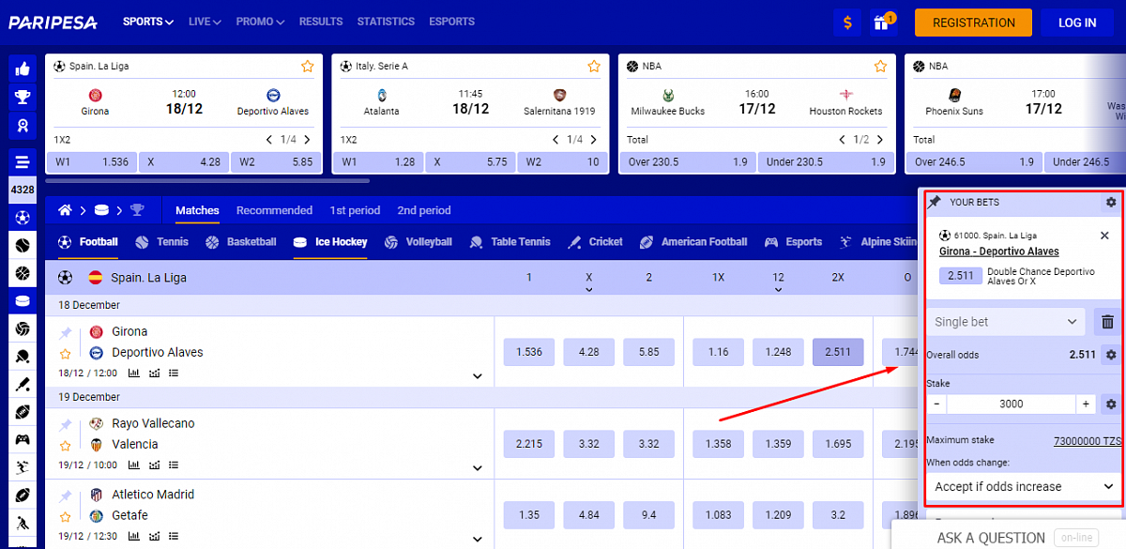Favorite the Rayo Vallecano match row
The image size is (1126, 549).
66,446
